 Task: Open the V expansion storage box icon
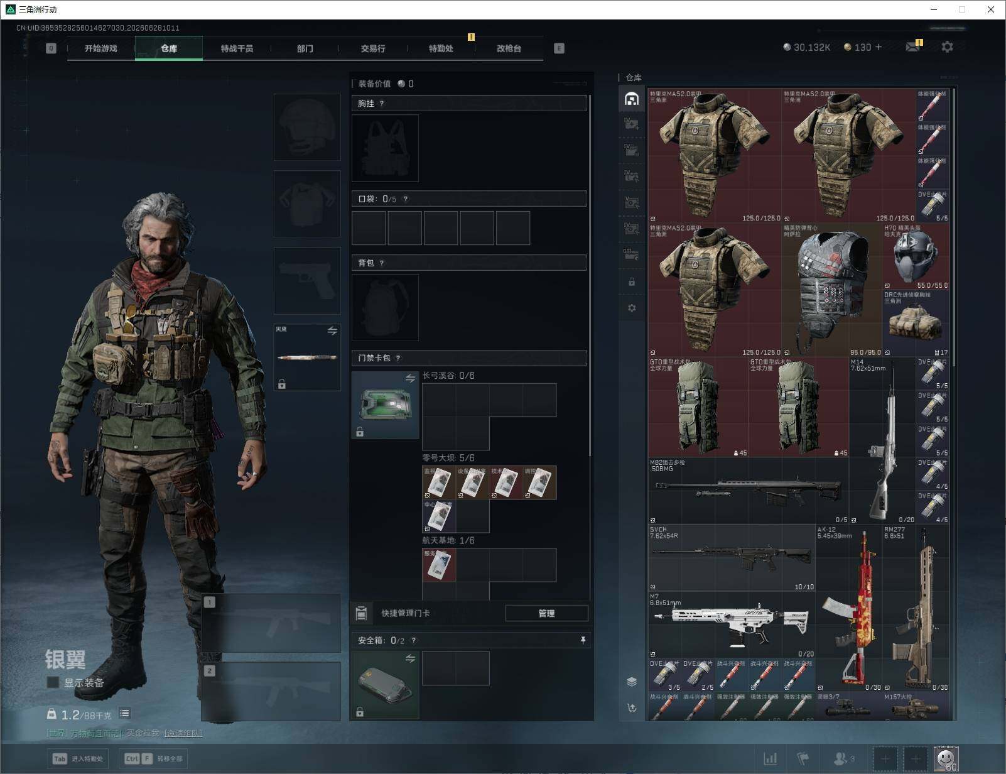632,202
